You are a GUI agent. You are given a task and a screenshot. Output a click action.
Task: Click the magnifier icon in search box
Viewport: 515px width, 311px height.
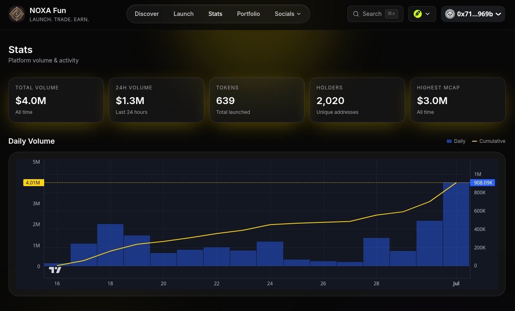click(356, 14)
